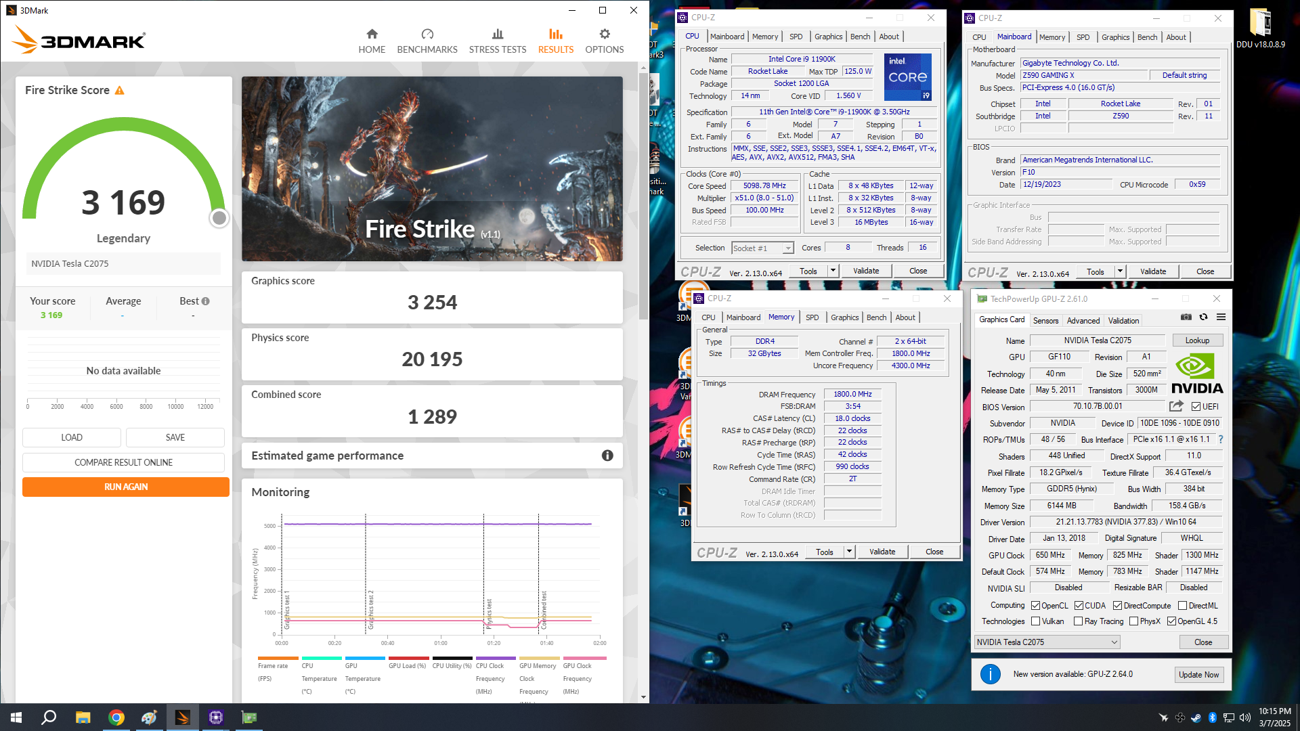The image size is (1300, 731).
Task: Click the GPU-Z BIOS export share icon
Action: [1177, 406]
